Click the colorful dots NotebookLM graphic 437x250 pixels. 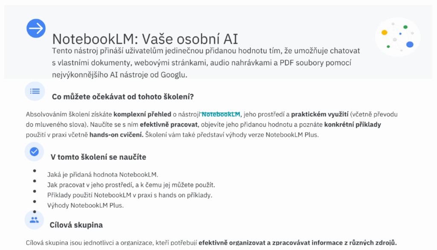click(398, 37)
